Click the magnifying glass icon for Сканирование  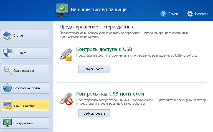(7, 70)
